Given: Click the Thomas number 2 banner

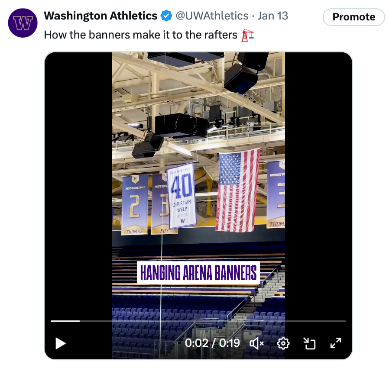Looking at the screenshot, I should (x=135, y=204).
